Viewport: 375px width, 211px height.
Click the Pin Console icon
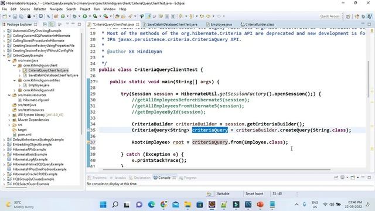(x=336, y=178)
